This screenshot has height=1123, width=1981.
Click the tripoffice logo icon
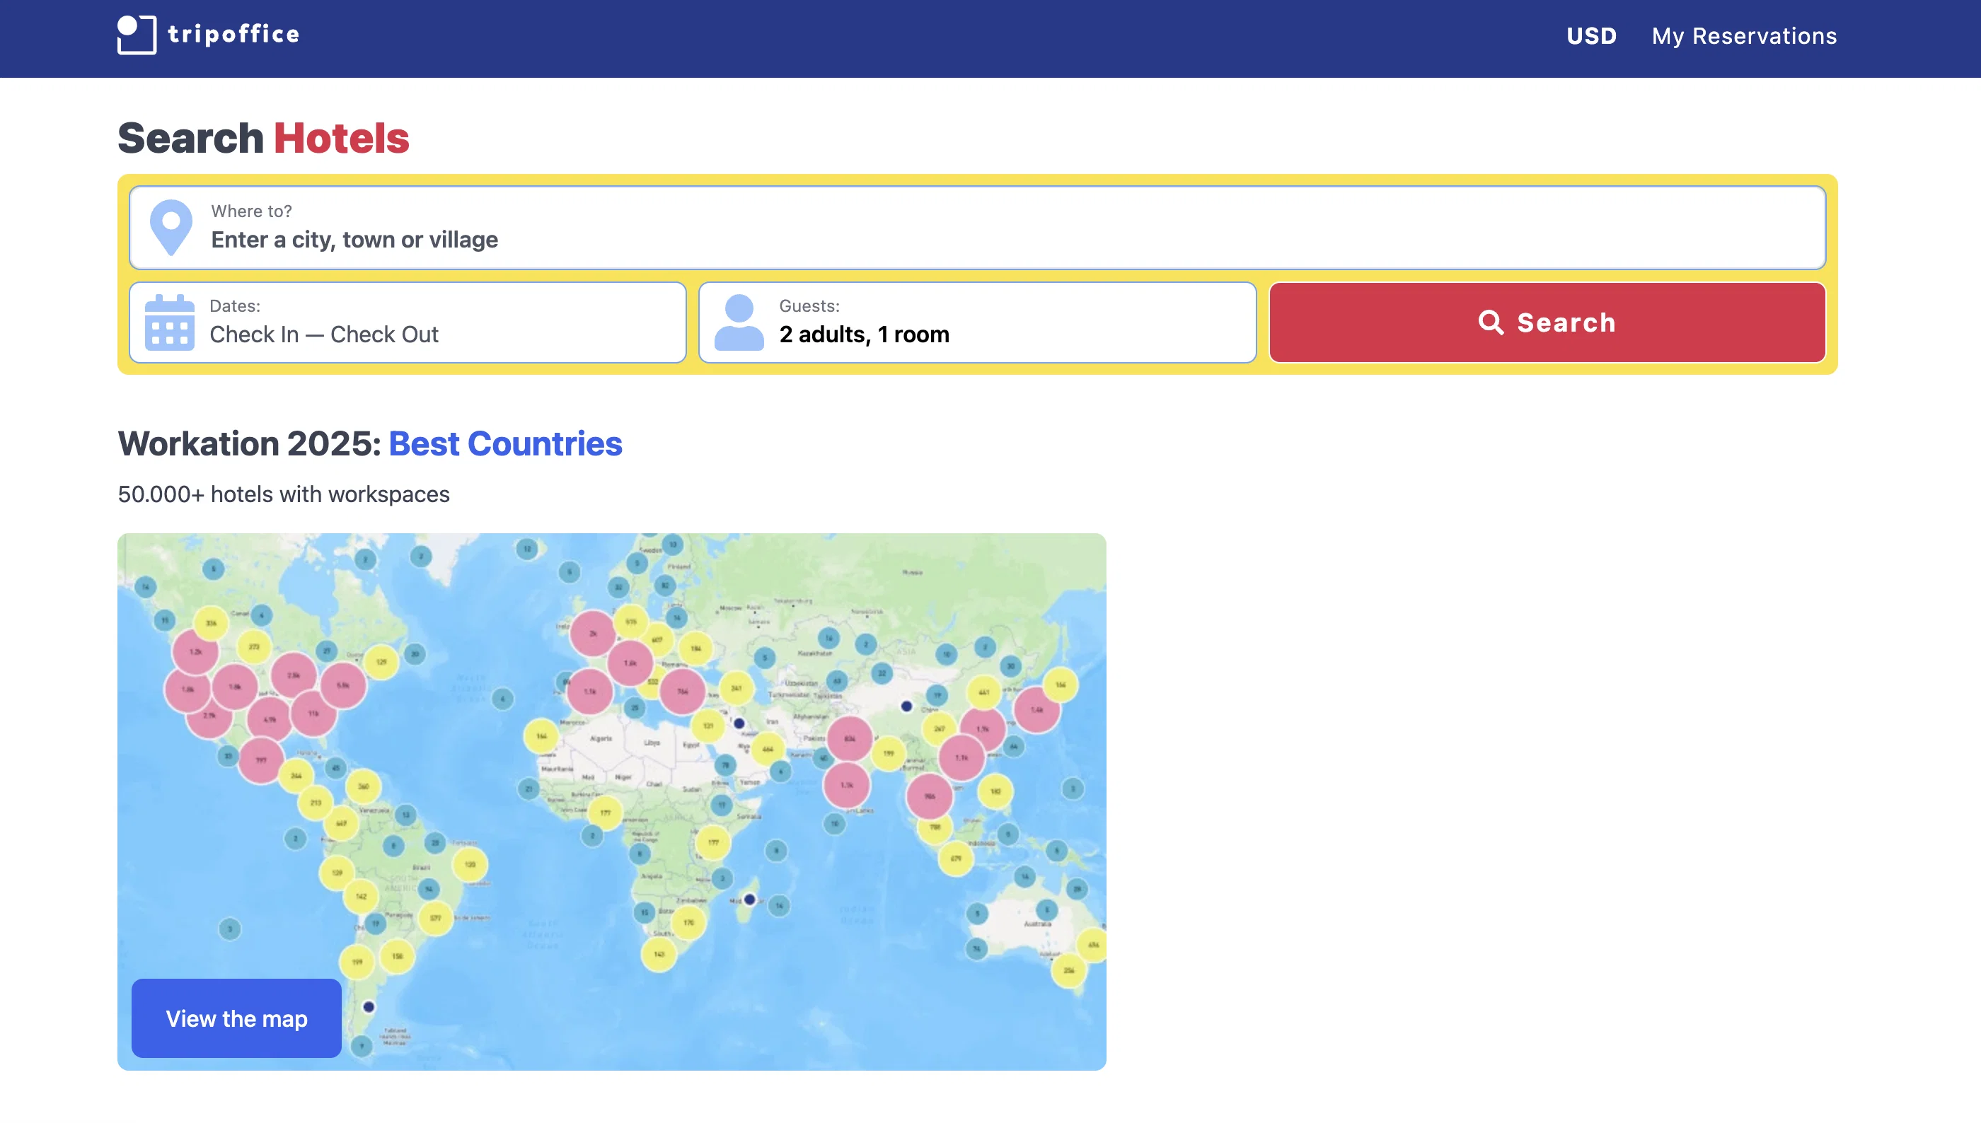(x=137, y=35)
